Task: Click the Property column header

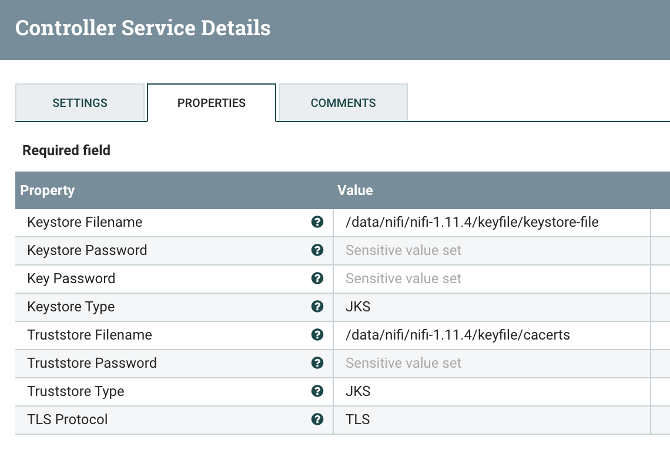Action: [48, 190]
